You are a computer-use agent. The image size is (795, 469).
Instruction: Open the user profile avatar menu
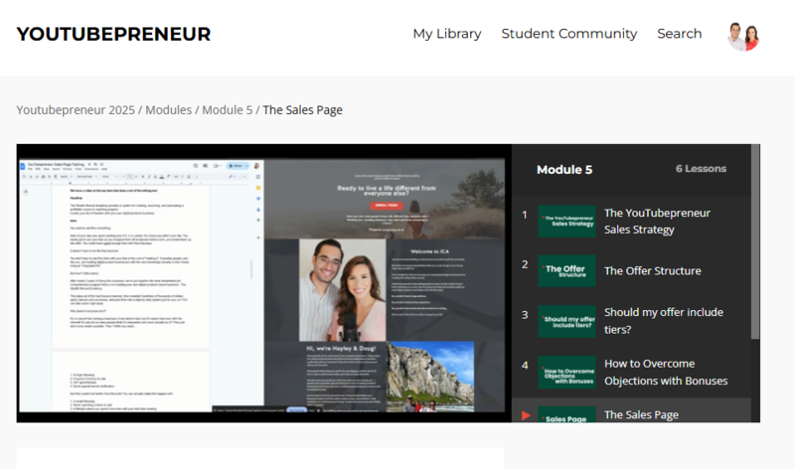743,36
